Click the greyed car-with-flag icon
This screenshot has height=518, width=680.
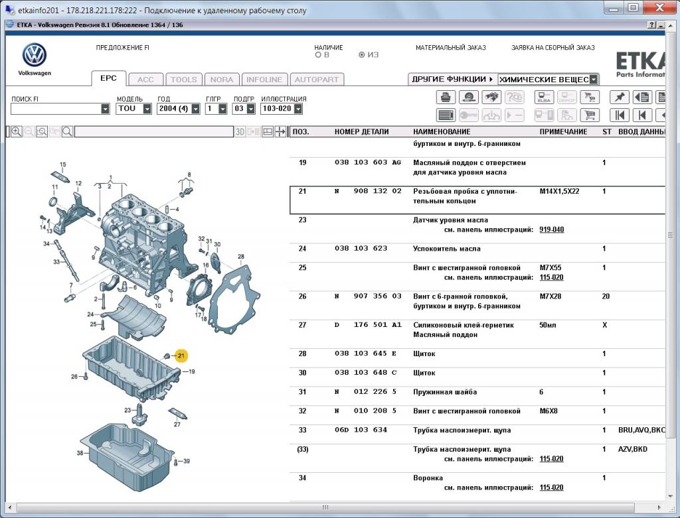pyautogui.click(x=567, y=115)
